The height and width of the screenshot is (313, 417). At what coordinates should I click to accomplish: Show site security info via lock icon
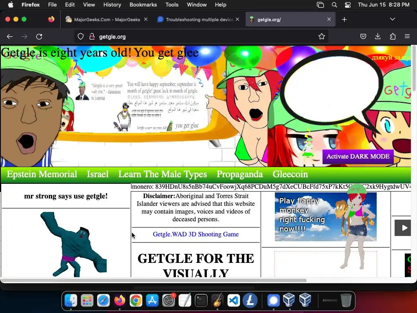coord(92,37)
